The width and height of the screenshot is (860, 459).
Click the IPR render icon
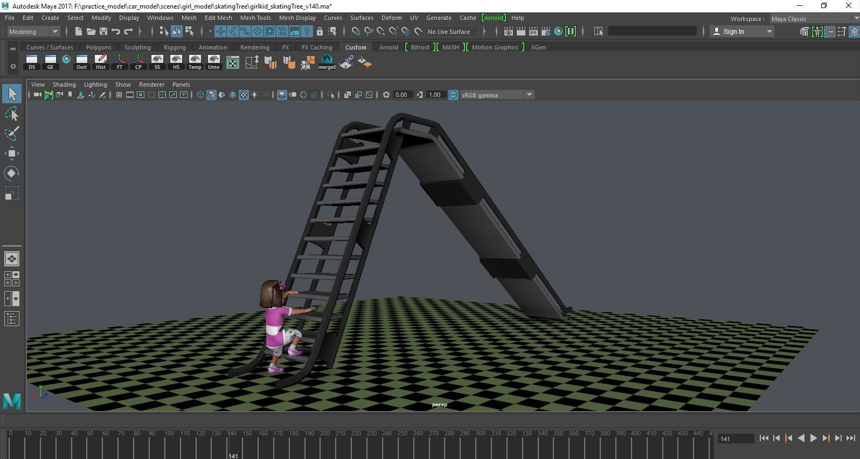point(533,31)
